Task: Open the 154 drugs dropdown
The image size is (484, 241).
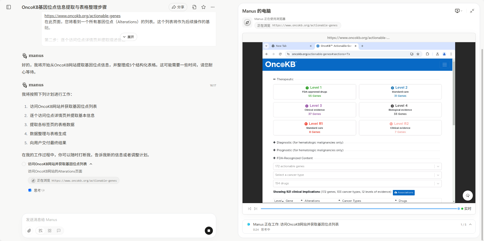Action: tap(357, 183)
